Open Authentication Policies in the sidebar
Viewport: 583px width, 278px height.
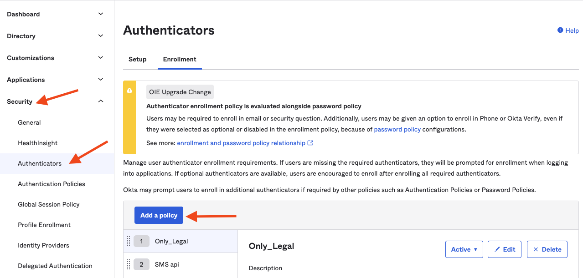pyautogui.click(x=51, y=184)
